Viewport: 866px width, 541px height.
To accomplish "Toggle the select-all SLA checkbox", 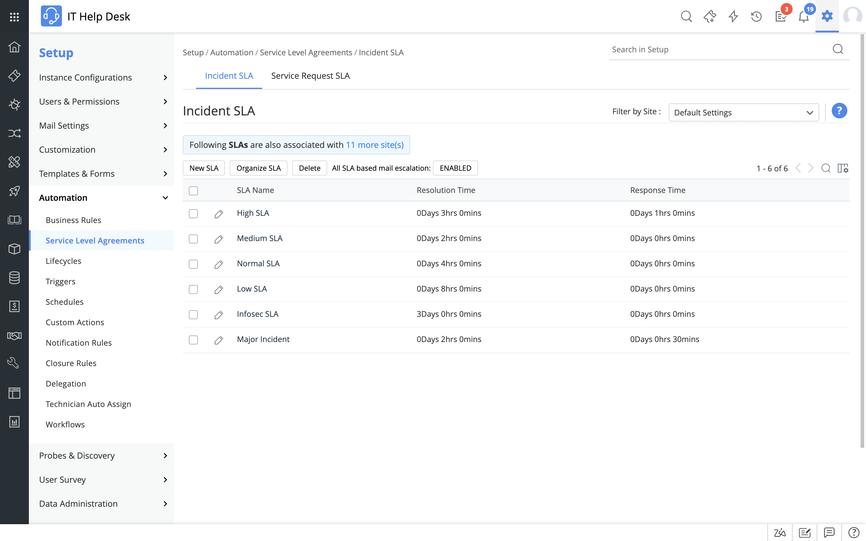I will (x=193, y=191).
